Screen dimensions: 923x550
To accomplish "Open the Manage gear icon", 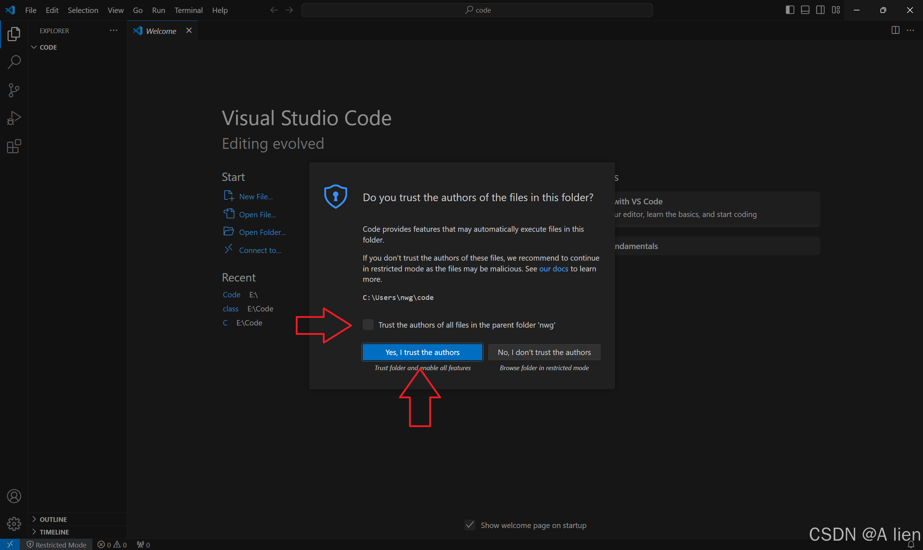I will pos(14,523).
